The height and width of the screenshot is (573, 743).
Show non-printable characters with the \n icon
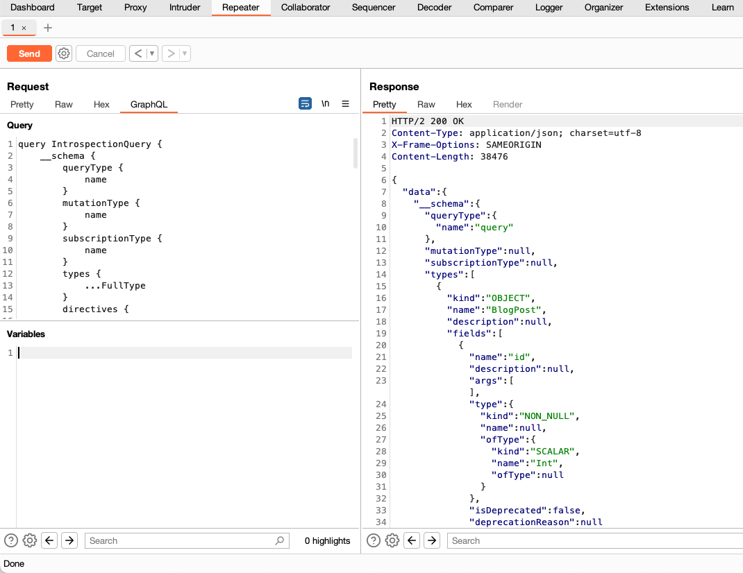tap(325, 103)
